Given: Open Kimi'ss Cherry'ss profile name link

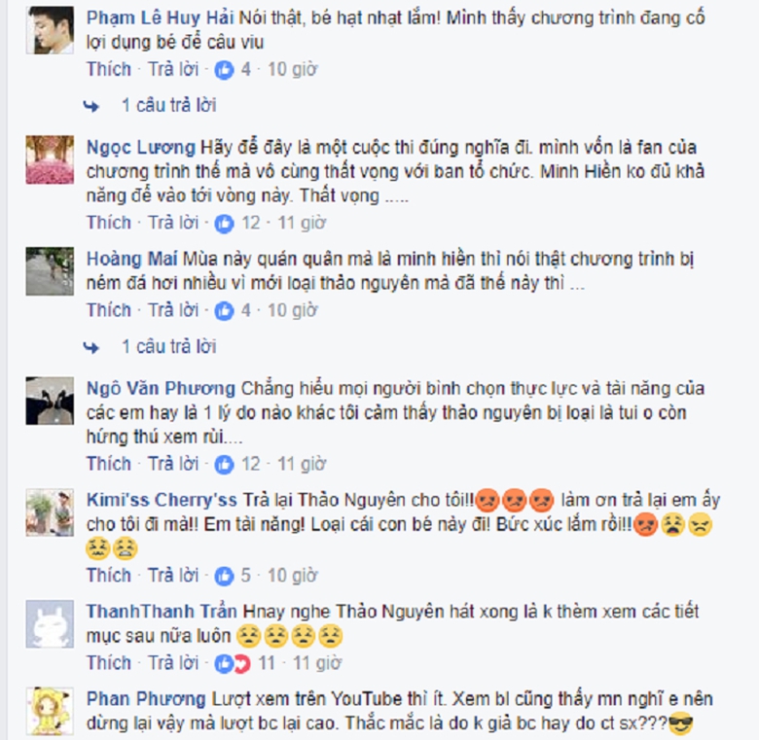Looking at the screenshot, I should tap(162, 500).
